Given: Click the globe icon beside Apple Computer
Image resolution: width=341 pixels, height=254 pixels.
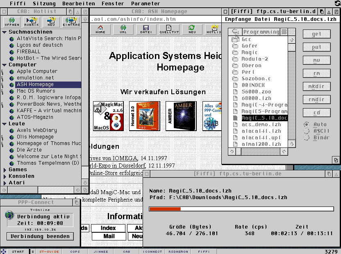Looking at the screenshot, I should point(12,72).
